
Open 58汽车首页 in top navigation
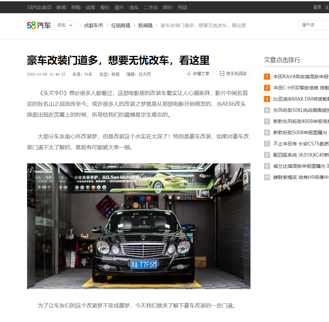pyautogui.click(x=39, y=7)
